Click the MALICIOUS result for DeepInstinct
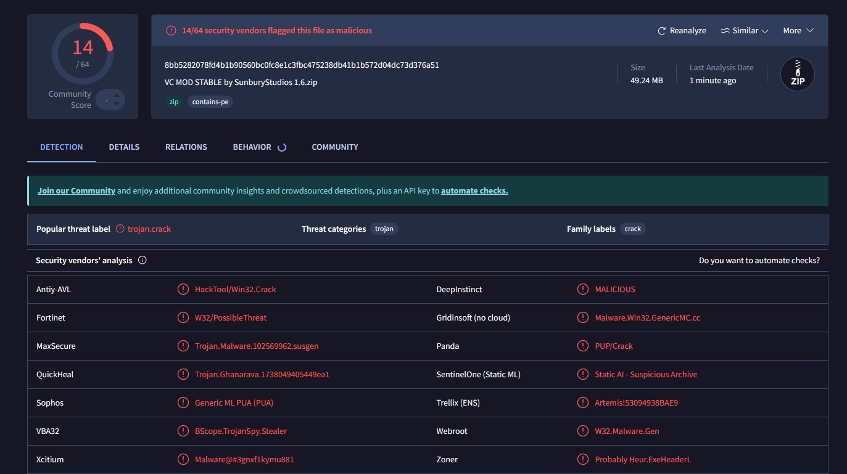The width and height of the screenshot is (847, 474). (615, 289)
